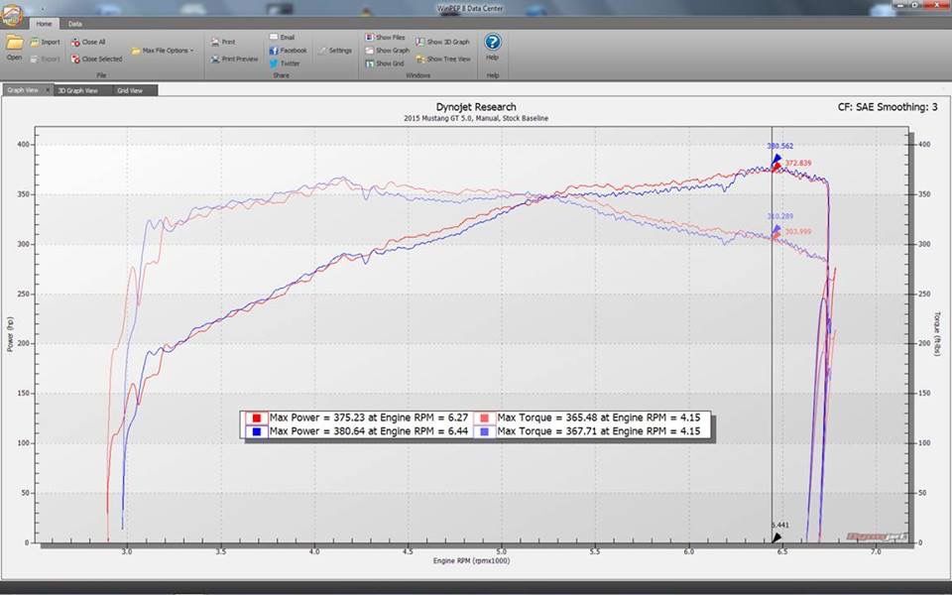Click the Max Power = 375.23 legend text
This screenshot has height=595, width=952.
369,417
